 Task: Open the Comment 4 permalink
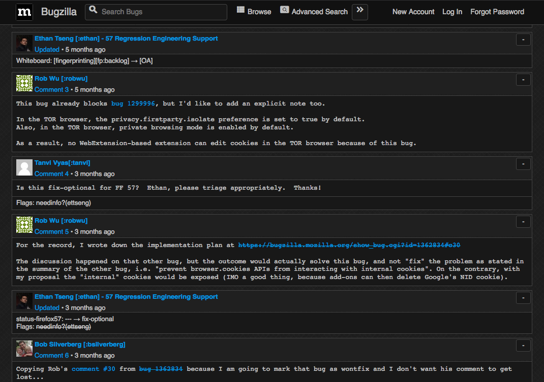(51, 174)
